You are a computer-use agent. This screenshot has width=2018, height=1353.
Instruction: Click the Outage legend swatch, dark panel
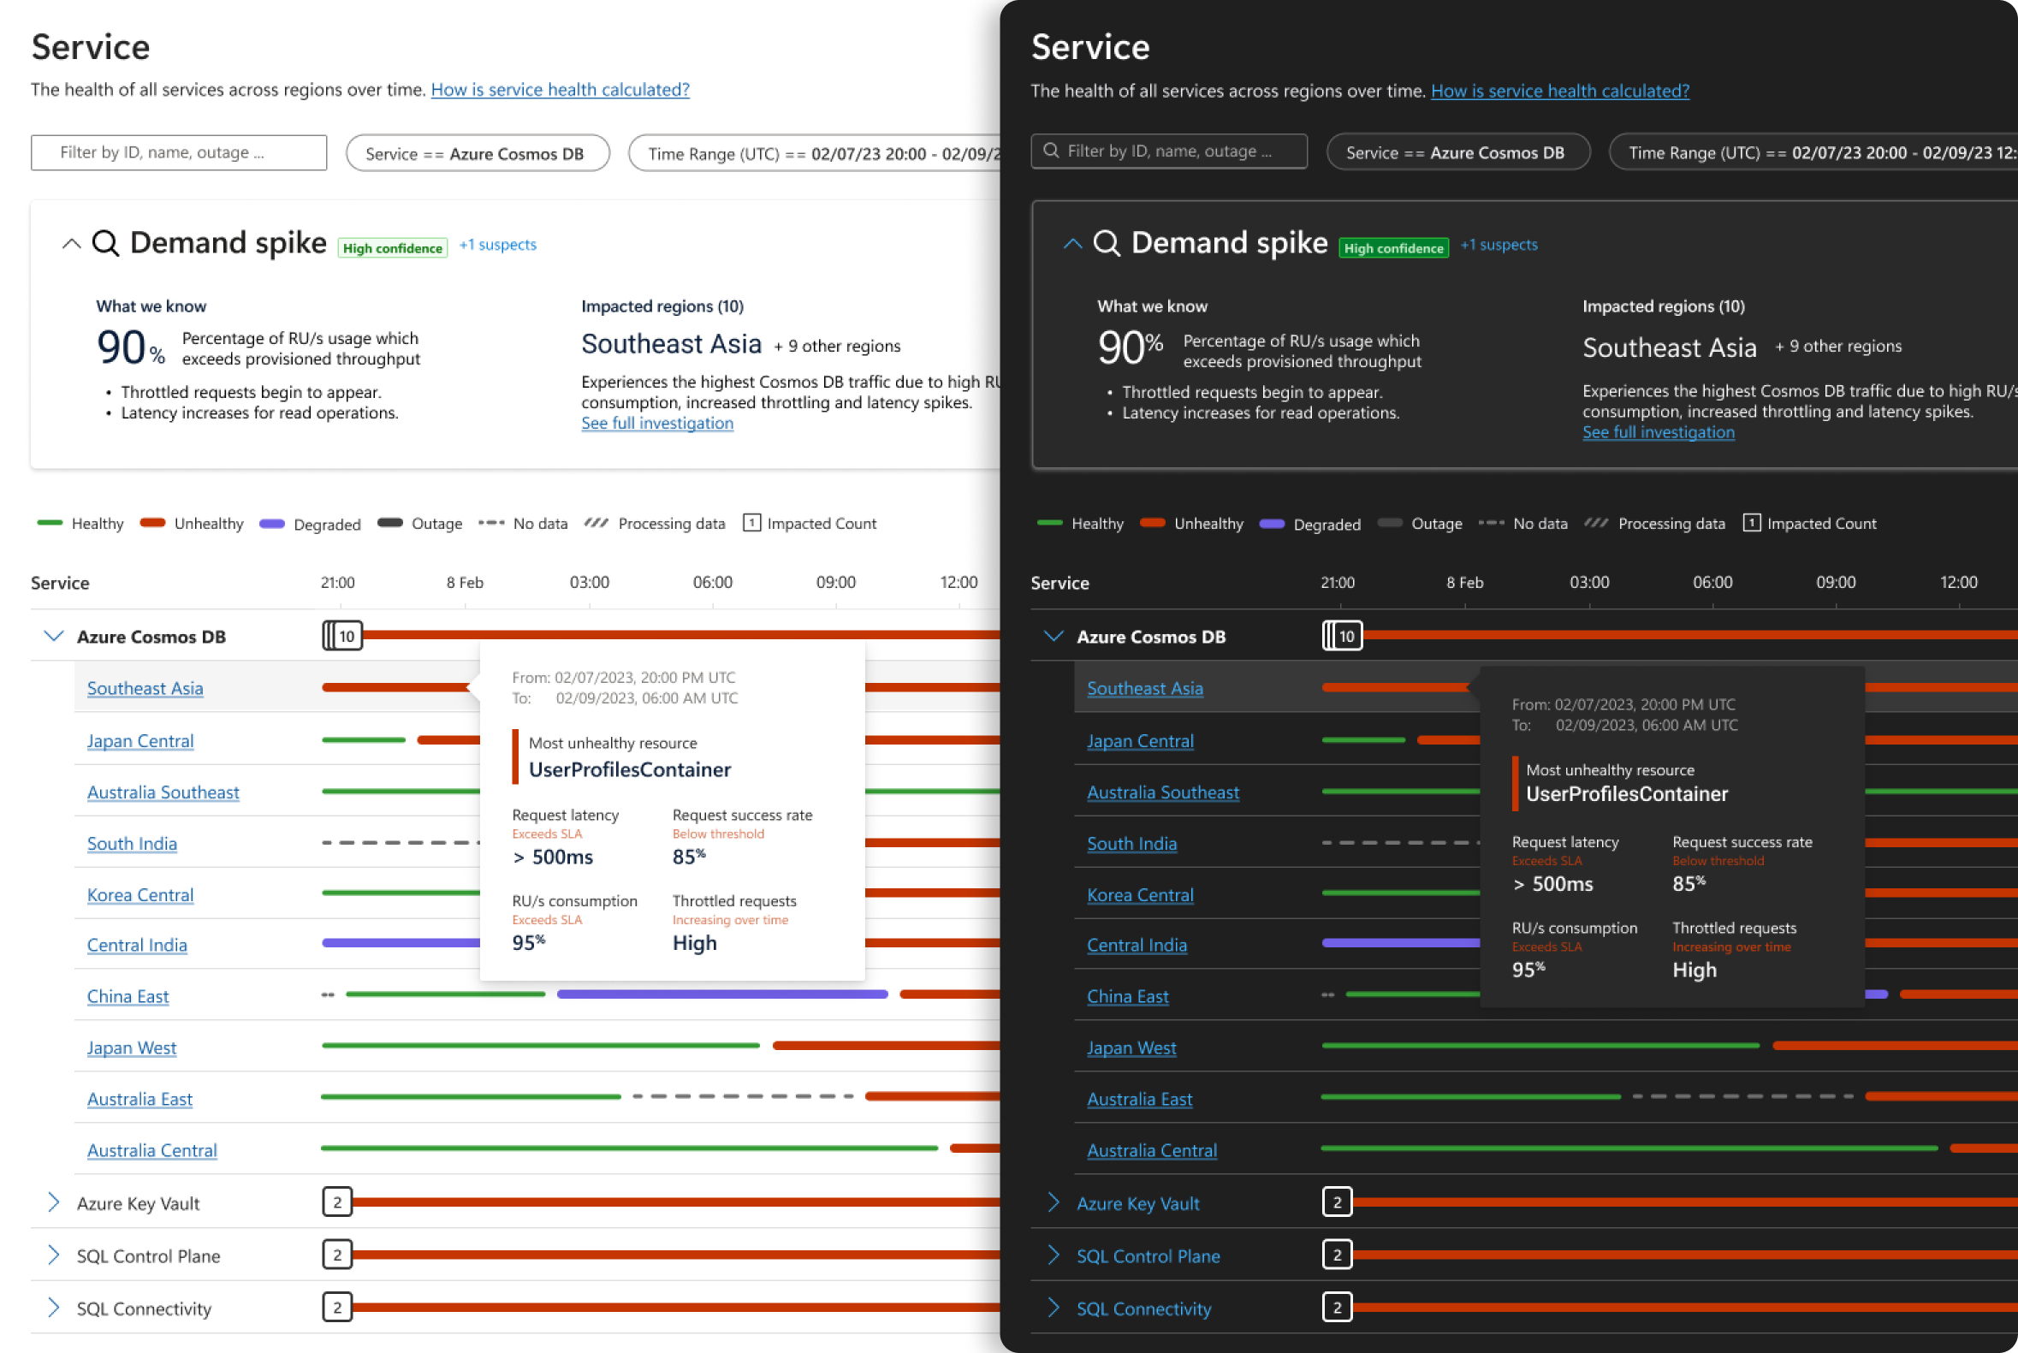1390,523
